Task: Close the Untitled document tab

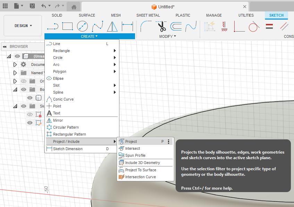Action: (x=244, y=7)
